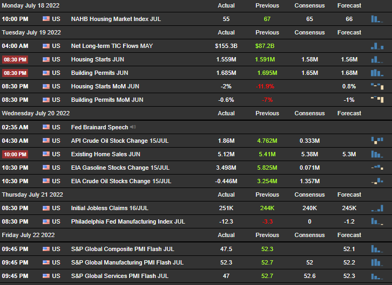Open chart icon for NAHB Housing Market Index
The image size is (392, 285).
377,19
